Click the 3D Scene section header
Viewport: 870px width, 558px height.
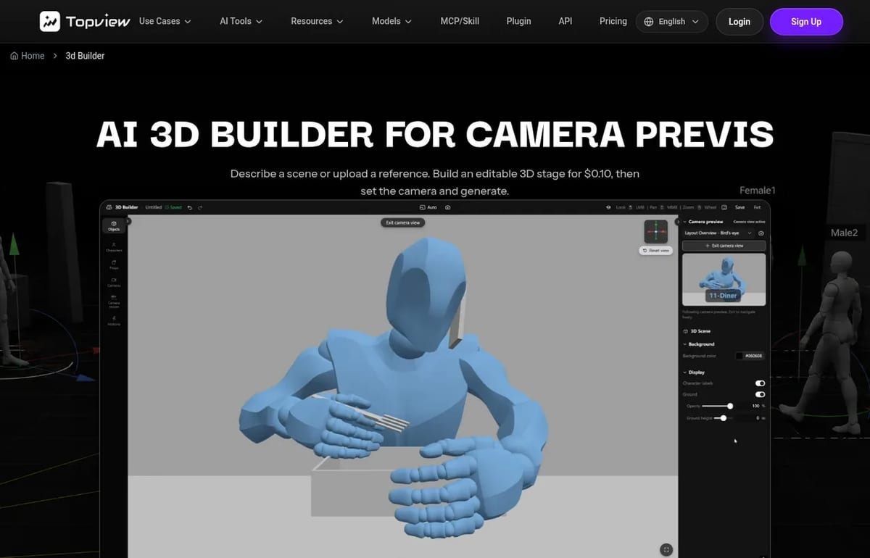pos(697,331)
